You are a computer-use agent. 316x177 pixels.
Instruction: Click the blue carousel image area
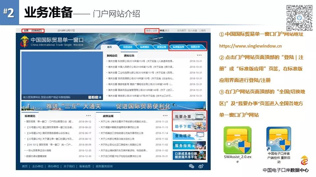[62, 73]
